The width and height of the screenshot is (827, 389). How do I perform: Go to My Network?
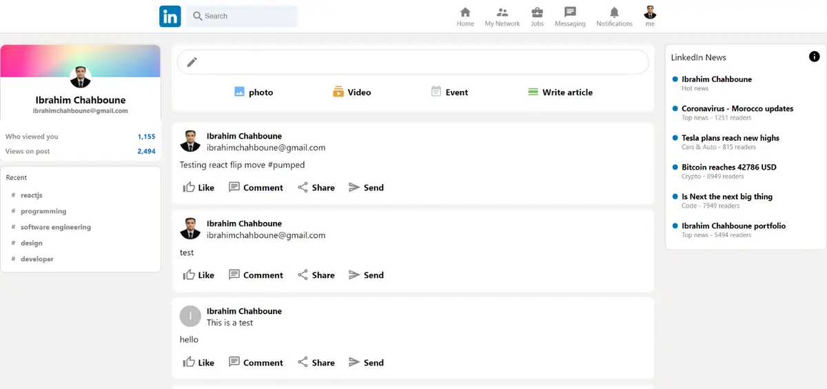click(502, 12)
